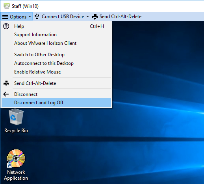Choose Send Ctrl-Alt-Delete in the menu

point(56,83)
